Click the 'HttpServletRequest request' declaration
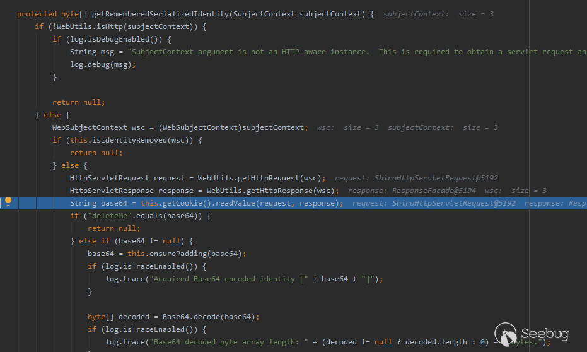The image size is (587, 352). (x=127, y=179)
